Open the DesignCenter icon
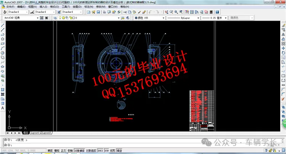286x154 pixels. pos(192,12)
